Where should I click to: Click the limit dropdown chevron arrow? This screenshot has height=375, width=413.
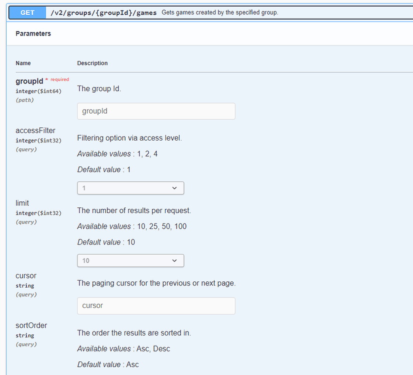174,260
